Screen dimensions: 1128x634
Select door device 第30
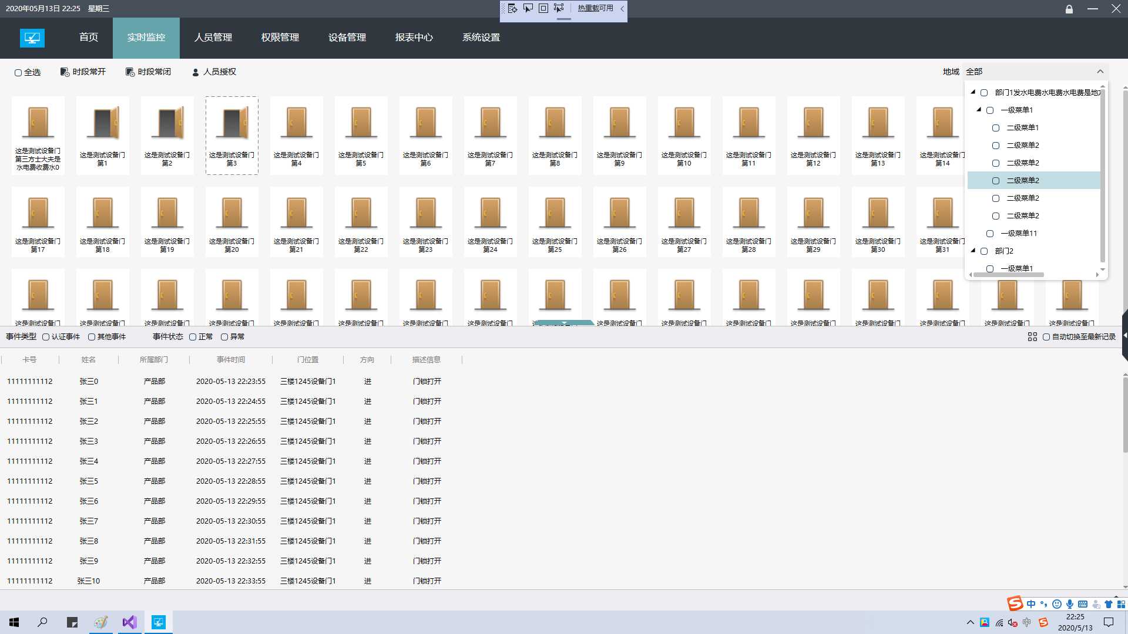coord(878,222)
